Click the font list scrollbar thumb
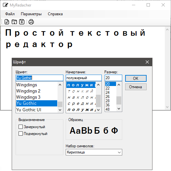Viewport: 171px width, 171px height. [60, 104]
